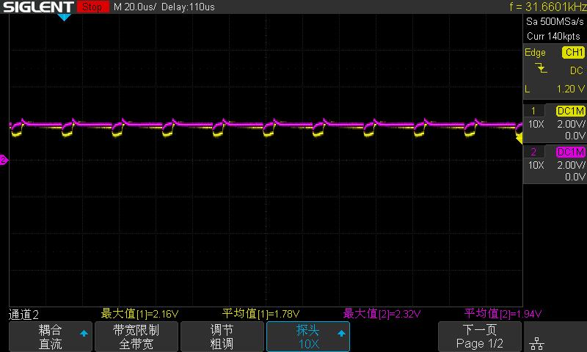Click the trigger coupling DC label
This screenshot has height=352, width=587.
[577, 70]
